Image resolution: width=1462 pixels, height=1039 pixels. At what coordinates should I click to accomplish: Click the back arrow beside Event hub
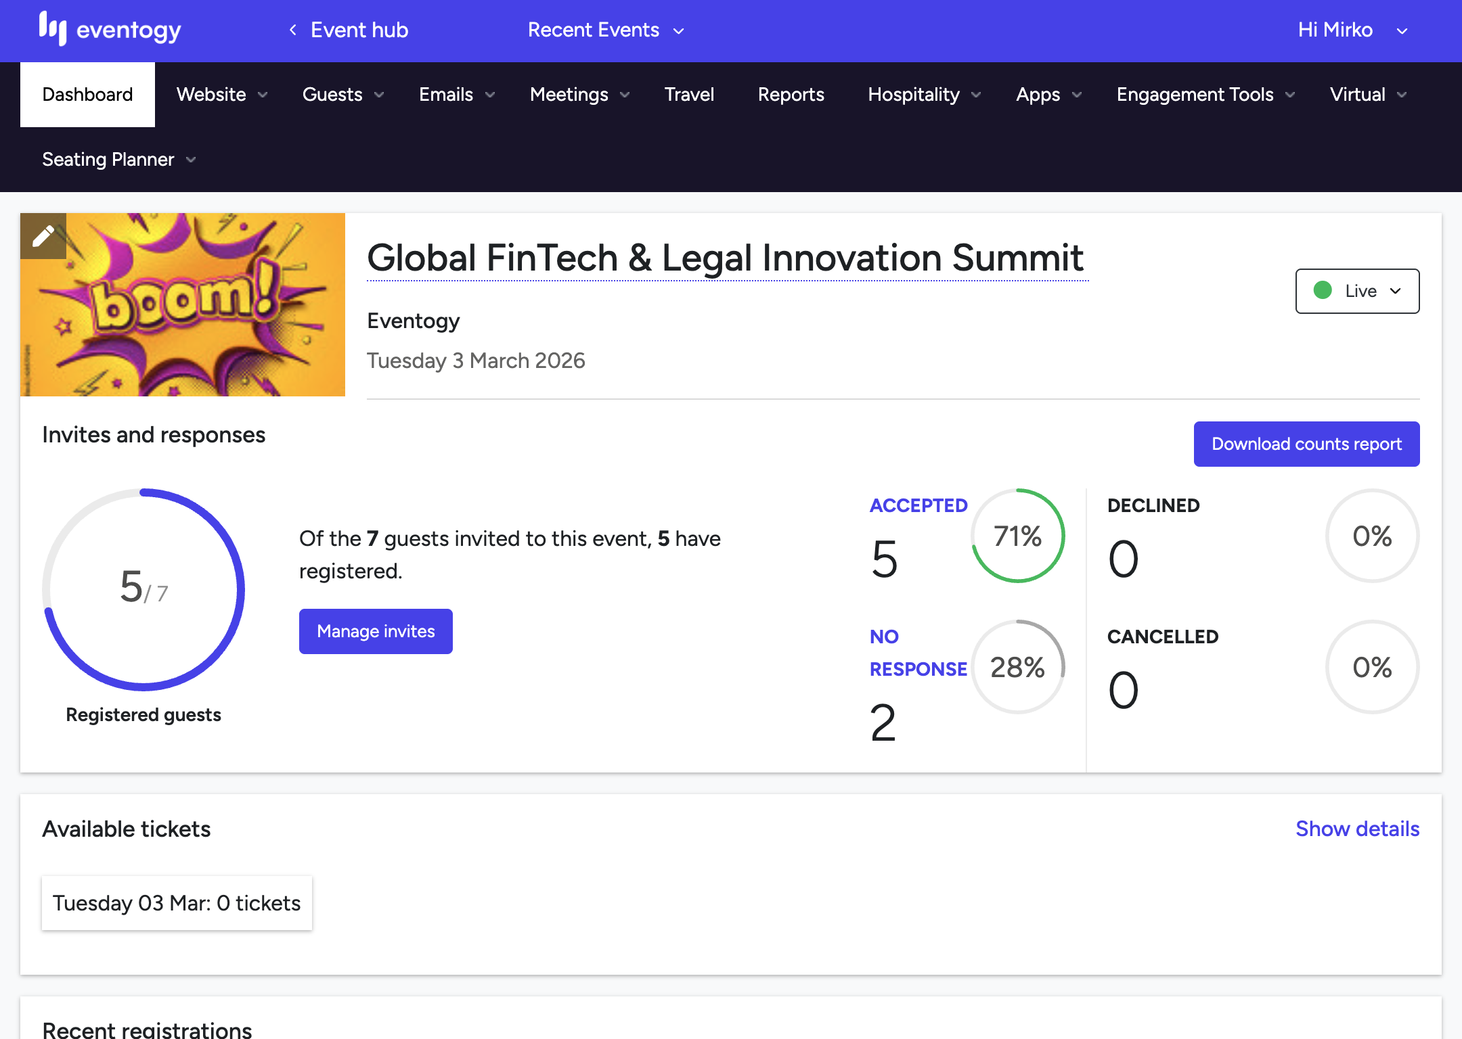click(x=292, y=30)
